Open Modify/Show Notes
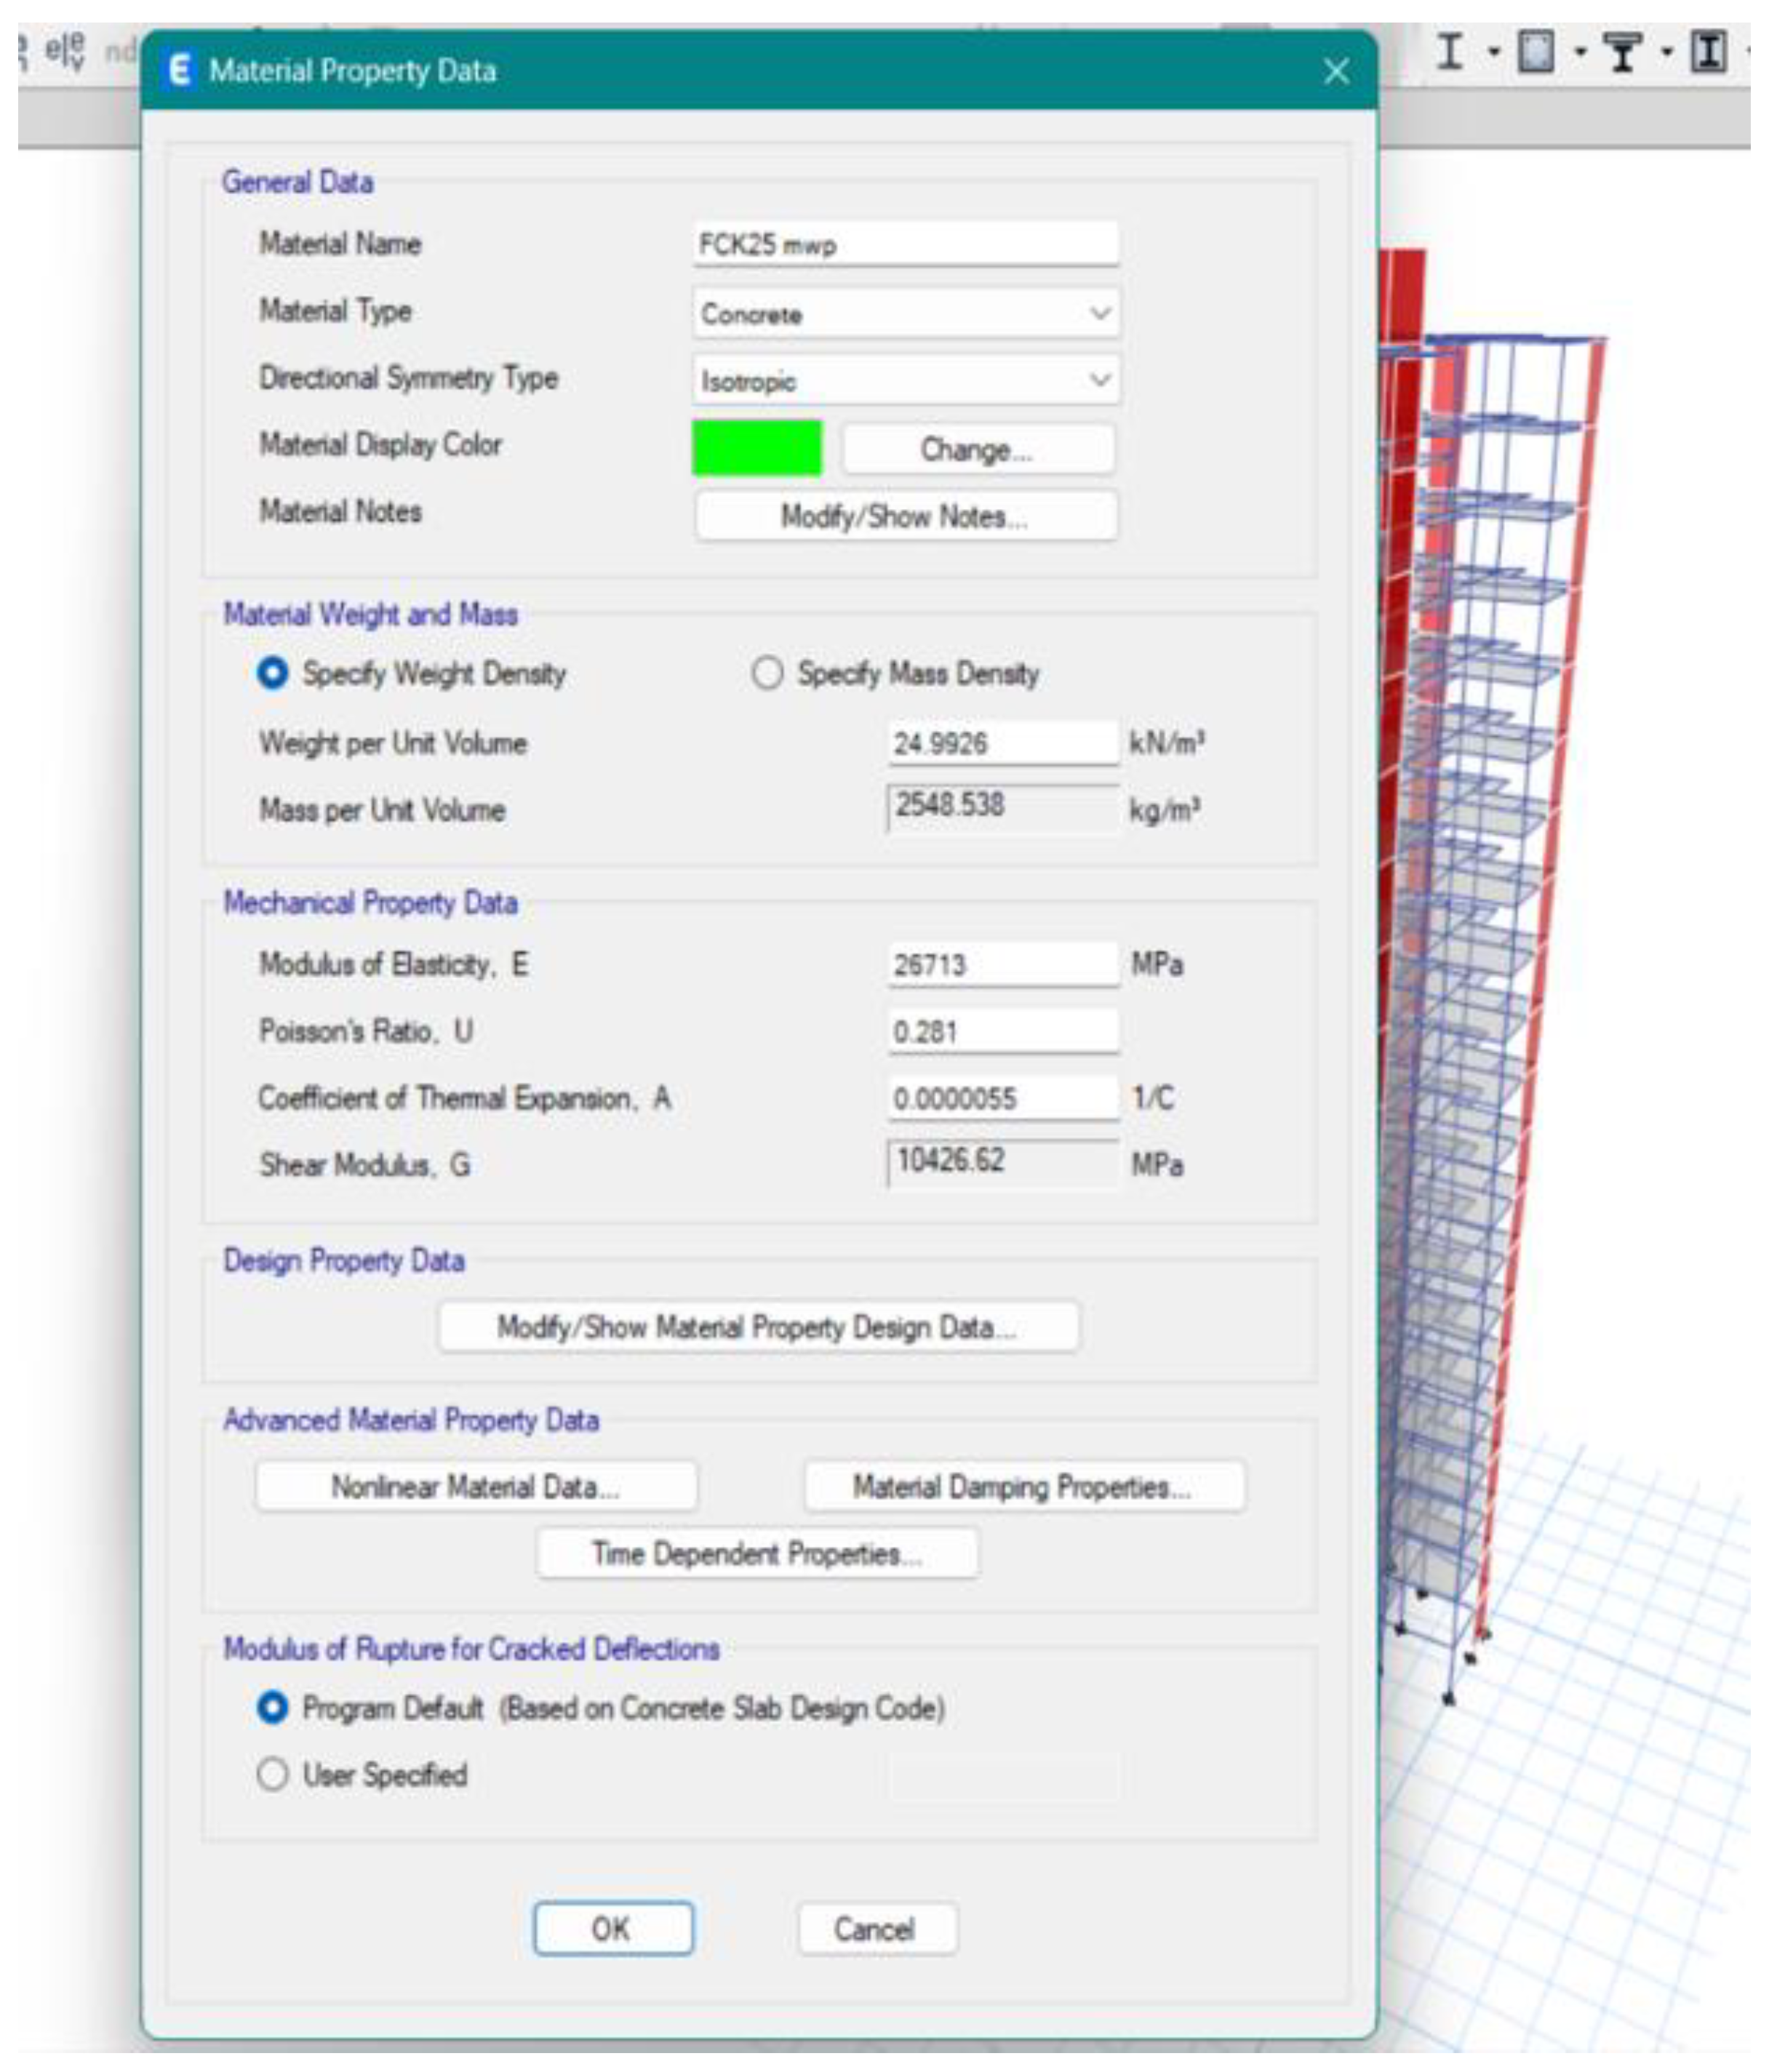Image resolution: width=1777 pixels, height=2072 pixels. 905,516
